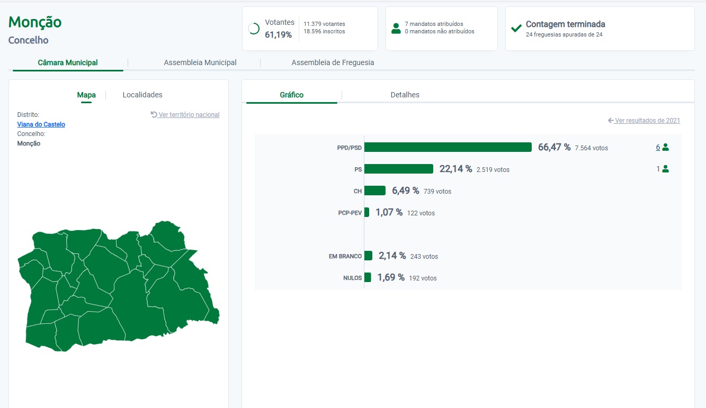Switch to the Assembleia de Freguesia tab
The height and width of the screenshot is (408, 706).
[333, 62]
